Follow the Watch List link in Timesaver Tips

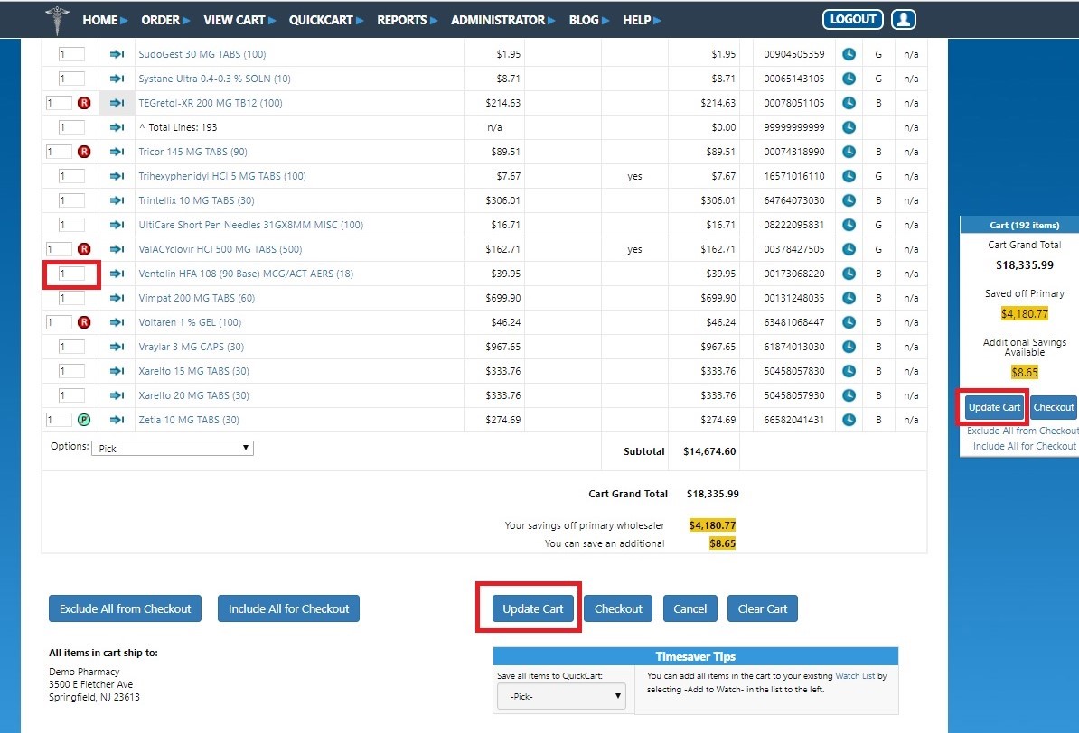coord(855,676)
